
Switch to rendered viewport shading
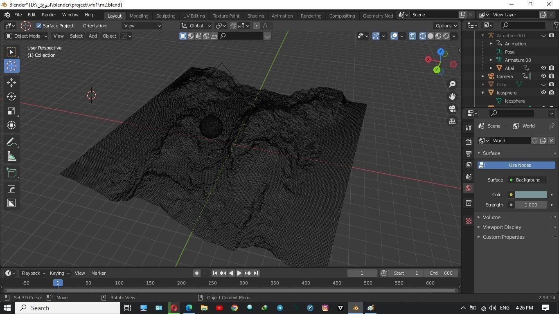[446, 36]
